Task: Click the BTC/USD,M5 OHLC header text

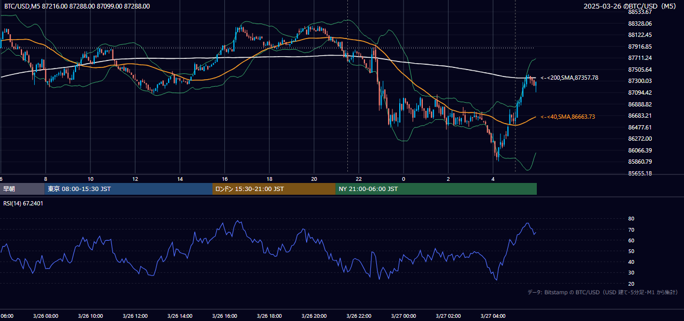Action: coord(77,6)
